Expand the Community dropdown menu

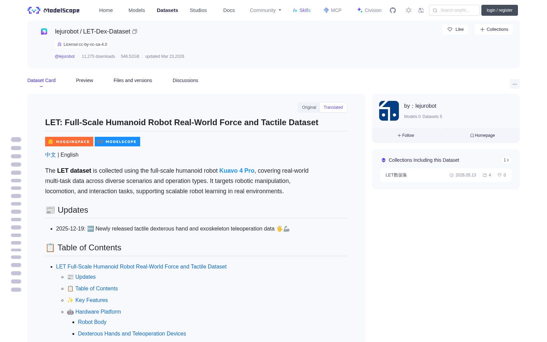click(266, 10)
